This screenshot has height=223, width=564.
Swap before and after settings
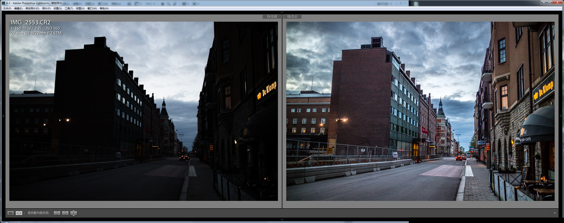tap(73, 213)
